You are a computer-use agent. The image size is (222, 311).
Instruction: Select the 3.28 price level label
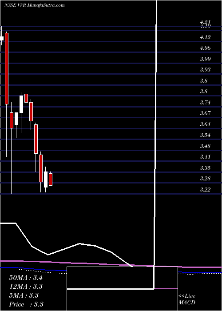tap(205, 179)
